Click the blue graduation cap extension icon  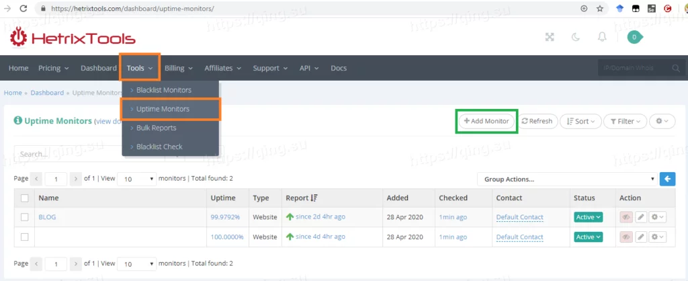[619, 8]
